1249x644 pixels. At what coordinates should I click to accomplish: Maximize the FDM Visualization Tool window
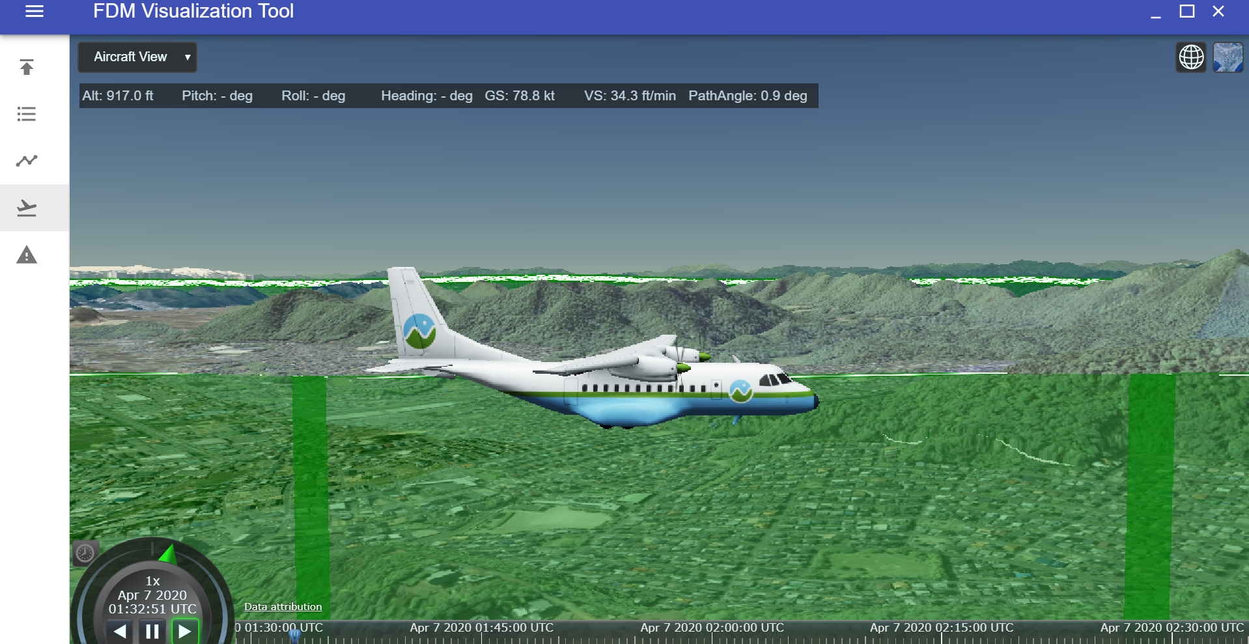[x=1187, y=12]
